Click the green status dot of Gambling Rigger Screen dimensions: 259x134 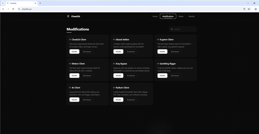(x=158, y=64)
